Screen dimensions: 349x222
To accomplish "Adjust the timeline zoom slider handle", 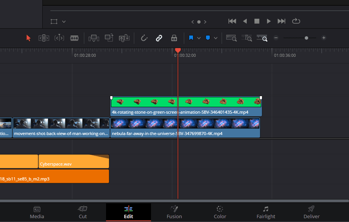I will 307,38.
